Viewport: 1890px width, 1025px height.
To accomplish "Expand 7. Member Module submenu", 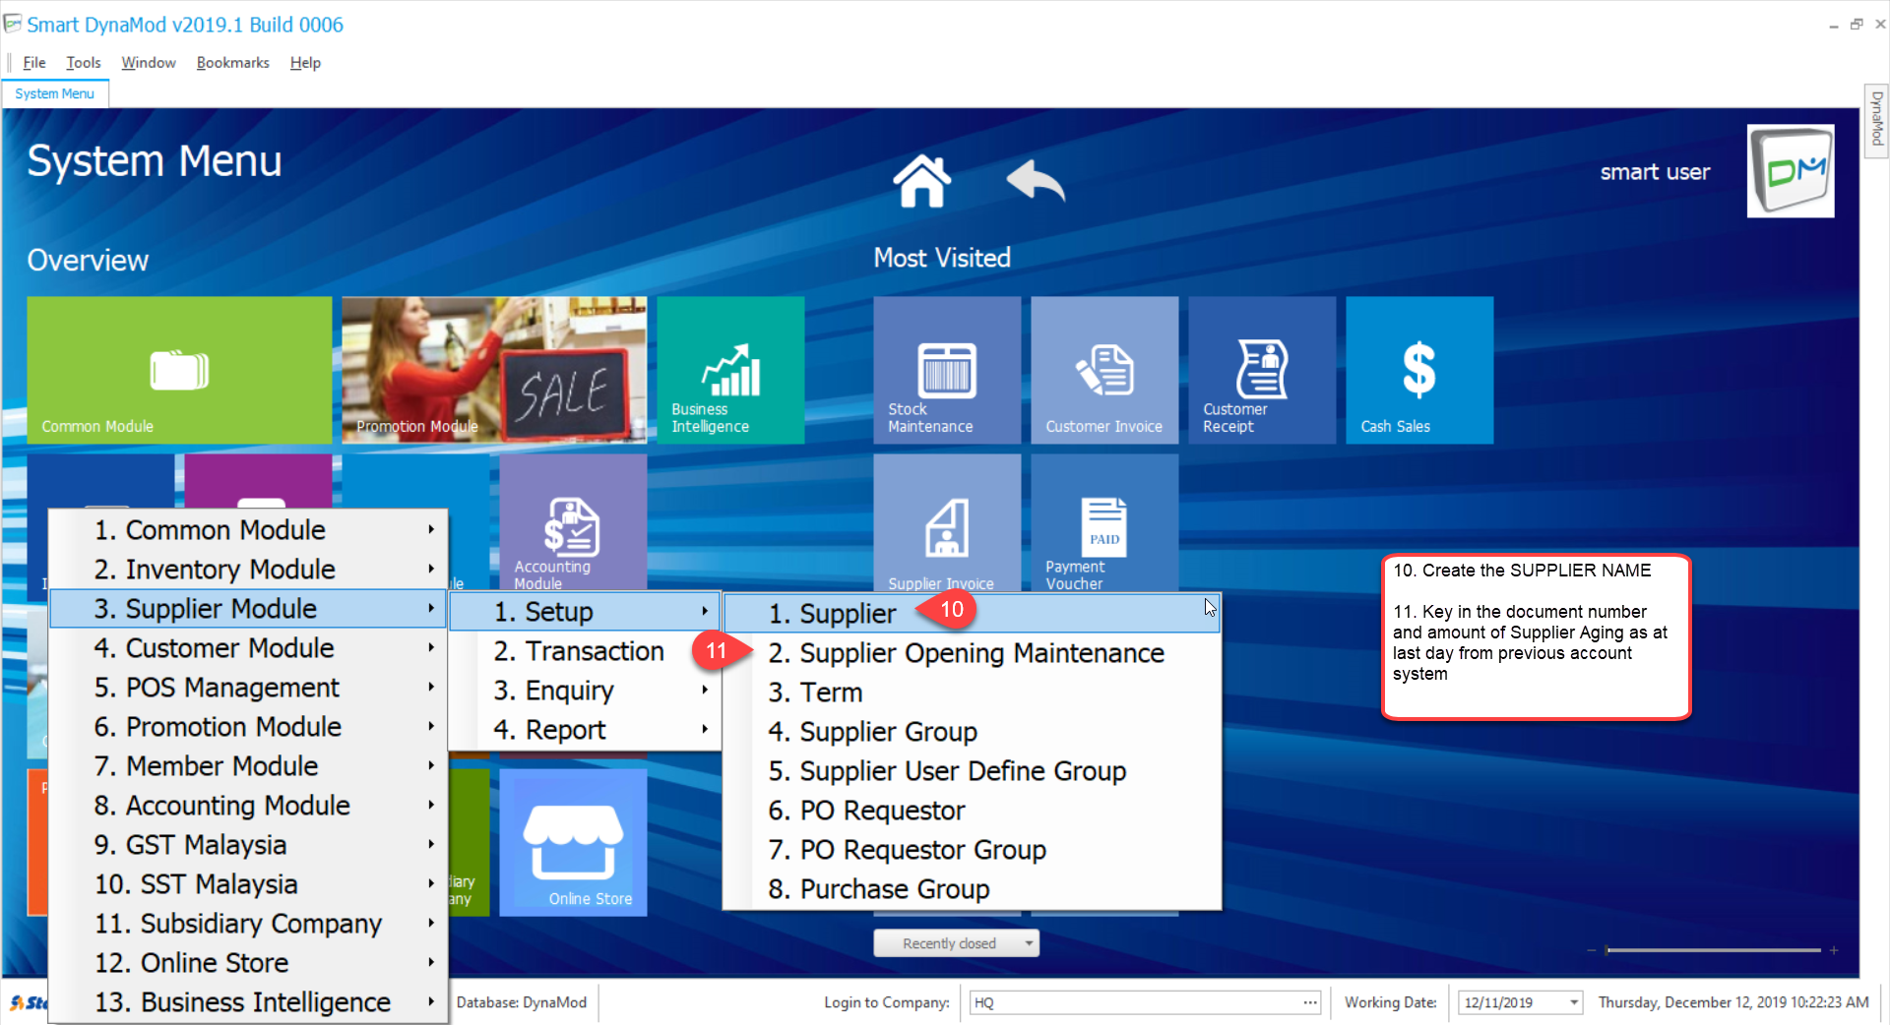I will pos(248,766).
